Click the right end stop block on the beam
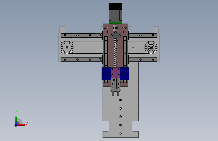This screenshot has width=218, height=141. [x=156, y=30]
